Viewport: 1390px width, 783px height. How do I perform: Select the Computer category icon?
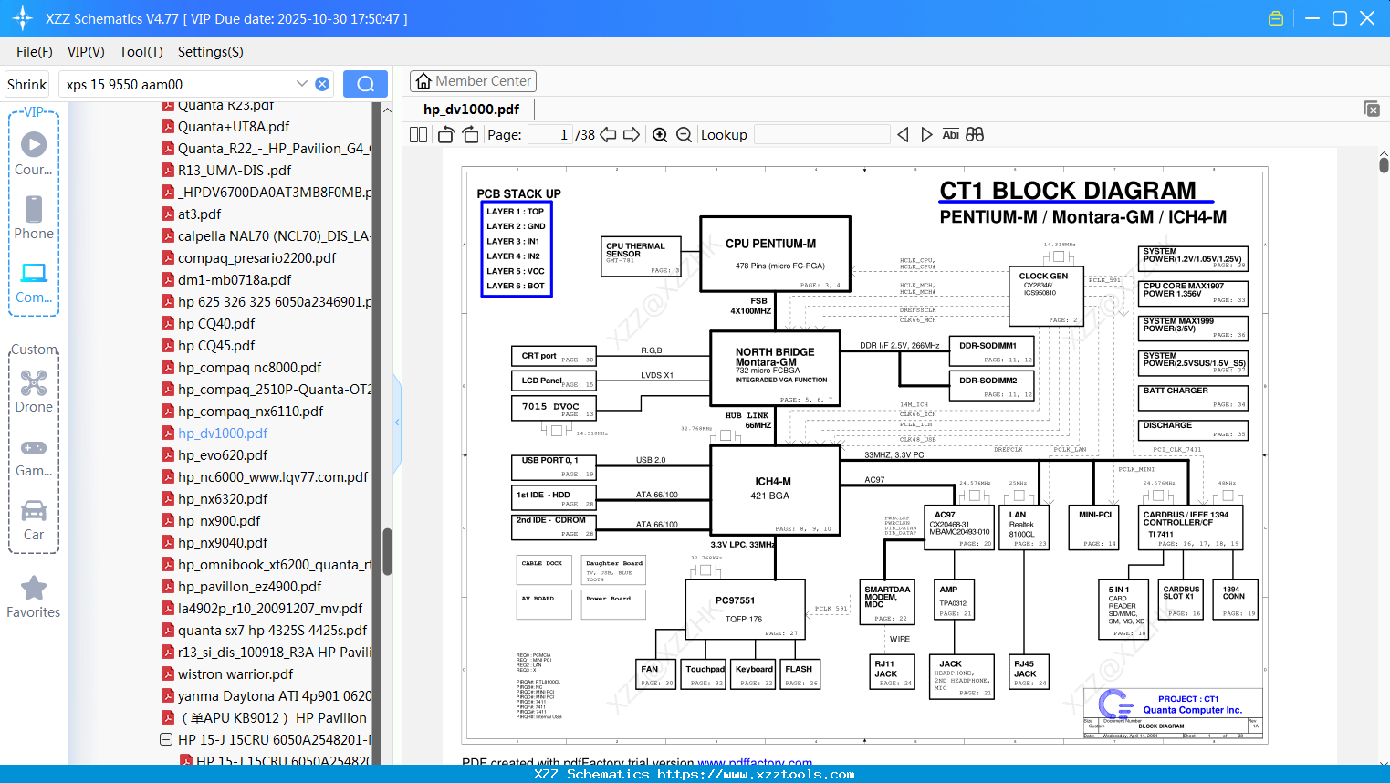click(x=34, y=283)
